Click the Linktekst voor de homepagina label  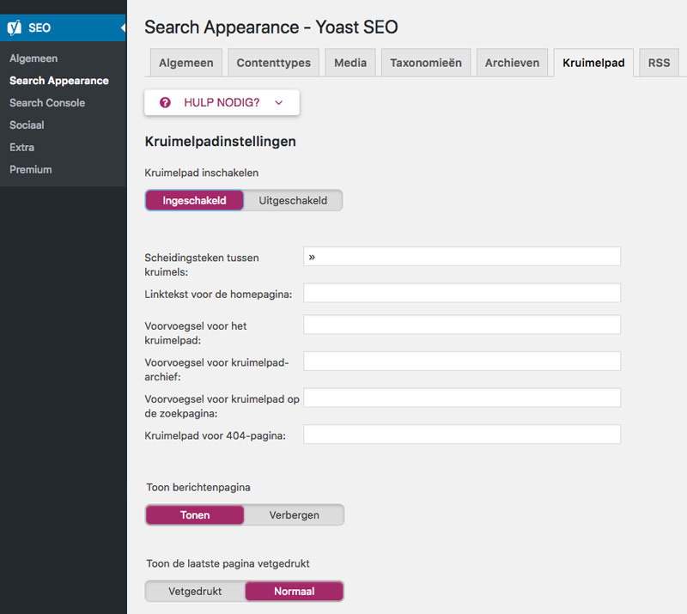click(x=218, y=294)
